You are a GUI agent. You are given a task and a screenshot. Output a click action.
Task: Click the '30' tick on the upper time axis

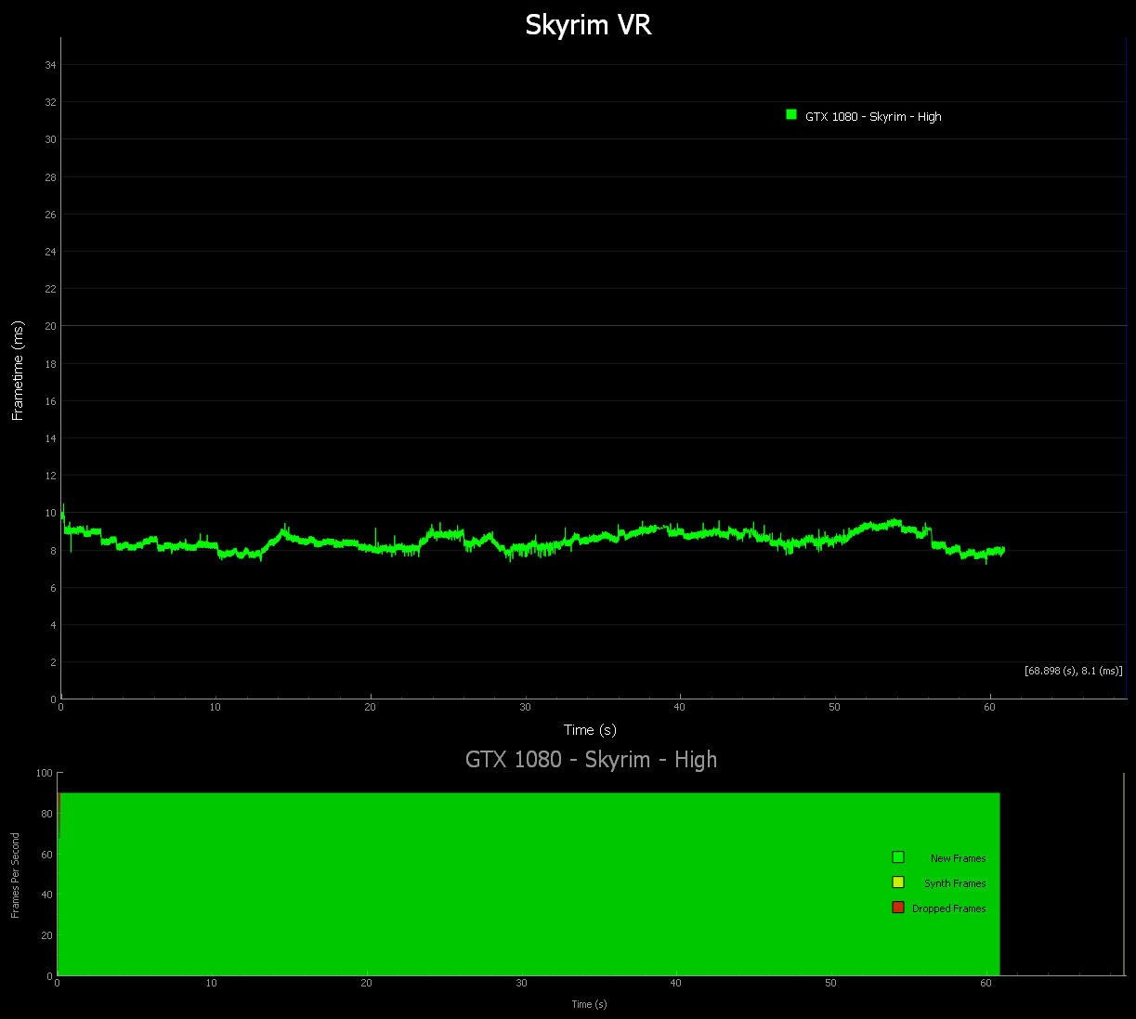526,708
